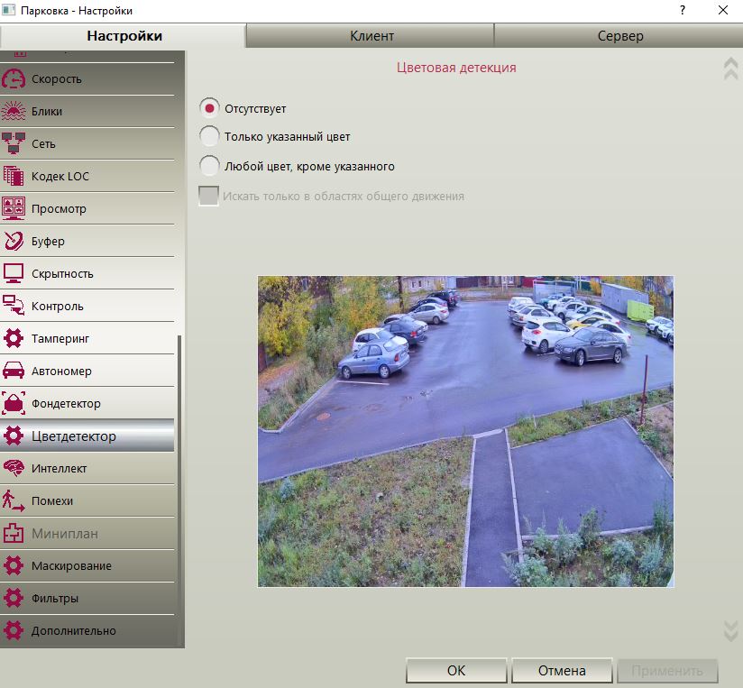
Task: Click the double up chevron on the right
Action: point(731,69)
